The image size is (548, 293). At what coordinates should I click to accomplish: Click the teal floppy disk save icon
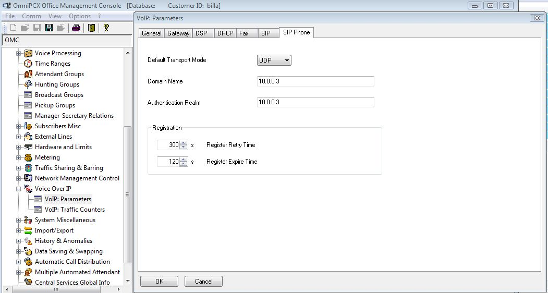(x=49, y=28)
